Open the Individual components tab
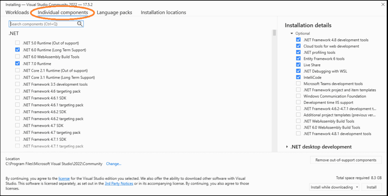Image resolution: width=388 pixels, height=196 pixels. pyautogui.click(x=63, y=13)
